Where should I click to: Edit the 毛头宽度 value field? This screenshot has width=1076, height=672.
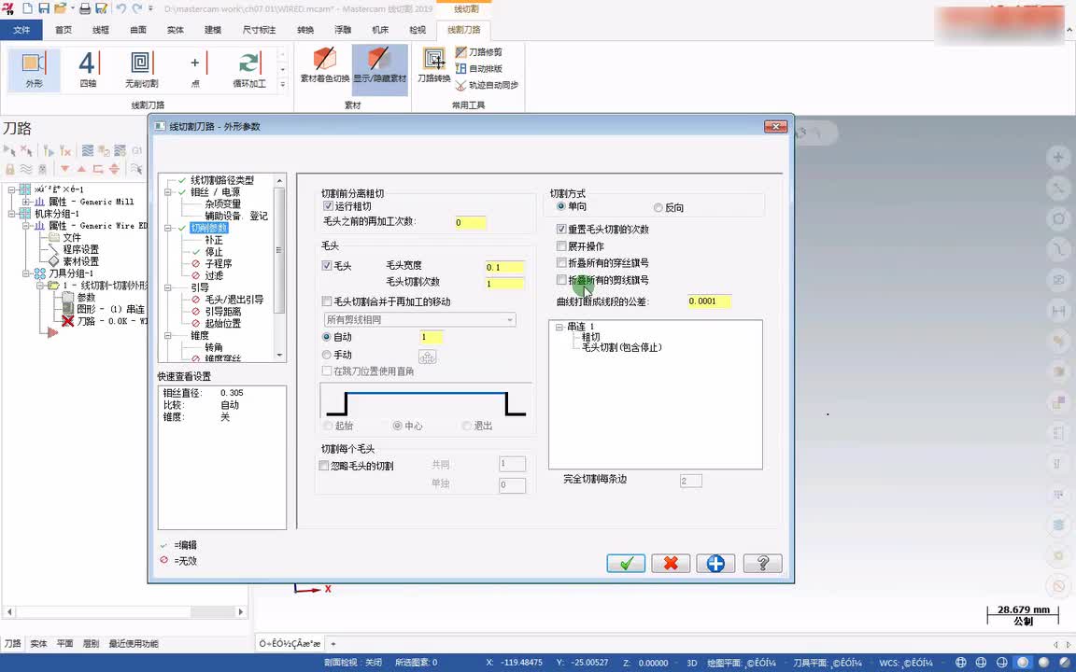point(504,267)
